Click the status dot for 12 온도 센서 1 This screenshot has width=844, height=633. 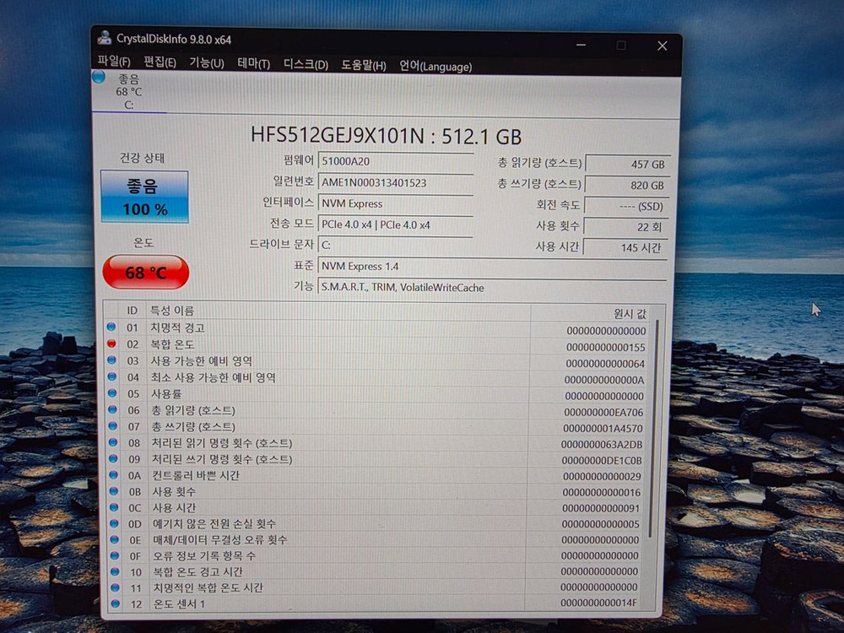115,603
